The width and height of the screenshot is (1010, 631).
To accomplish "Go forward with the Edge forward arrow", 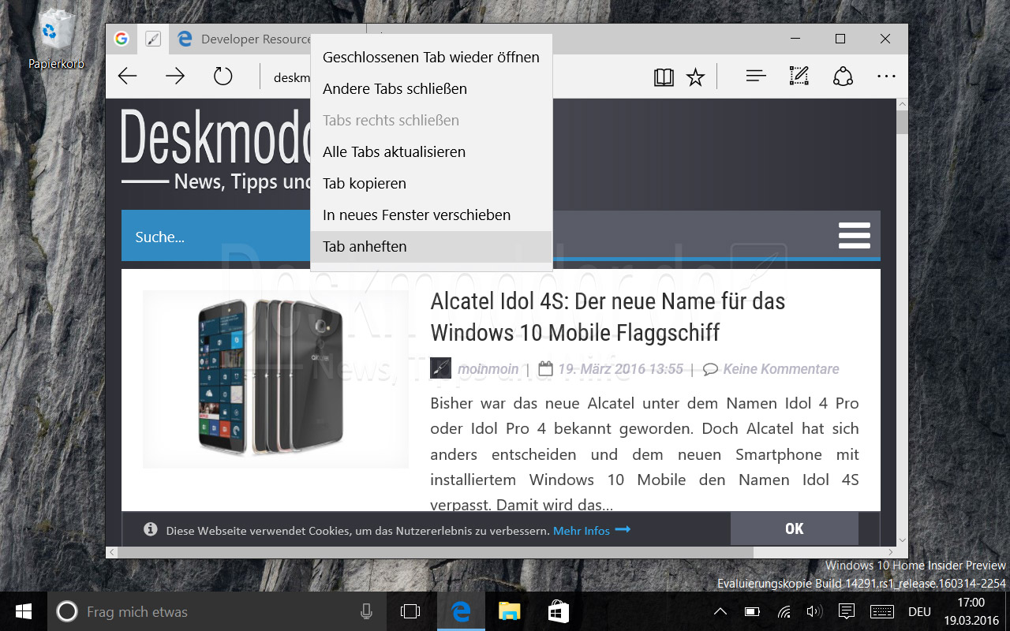I will 175,77.
